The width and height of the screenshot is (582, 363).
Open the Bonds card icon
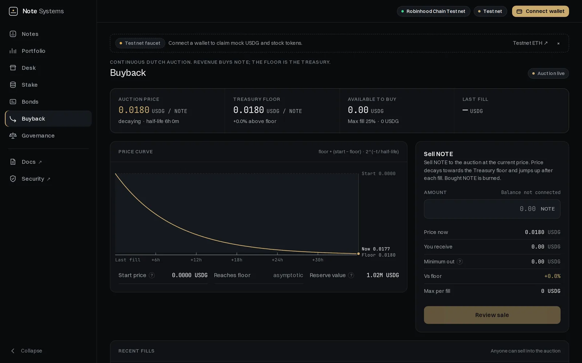click(x=13, y=102)
